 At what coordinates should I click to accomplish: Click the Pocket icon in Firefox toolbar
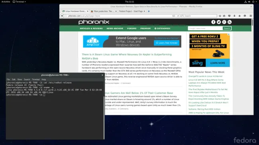tap(229, 16)
